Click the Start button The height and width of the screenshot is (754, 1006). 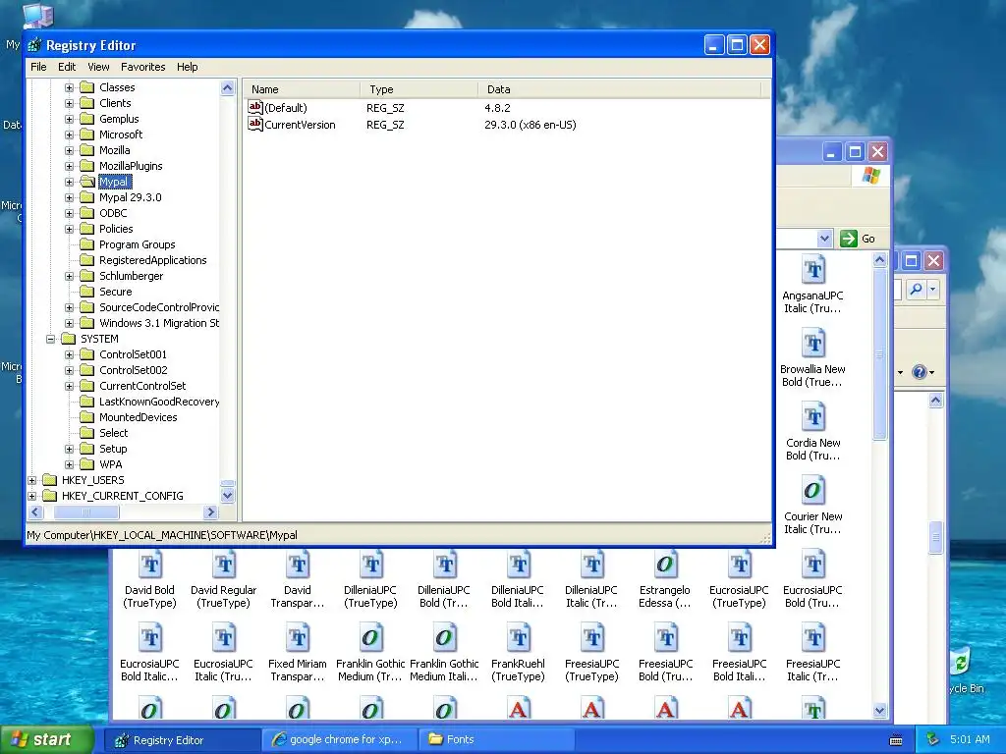point(47,739)
